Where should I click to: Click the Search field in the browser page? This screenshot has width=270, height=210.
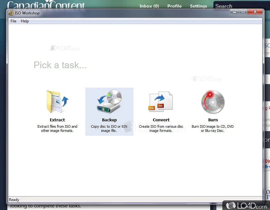coord(242,5)
